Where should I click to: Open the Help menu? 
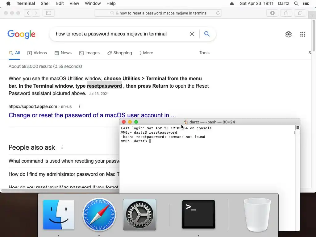click(x=111, y=3)
